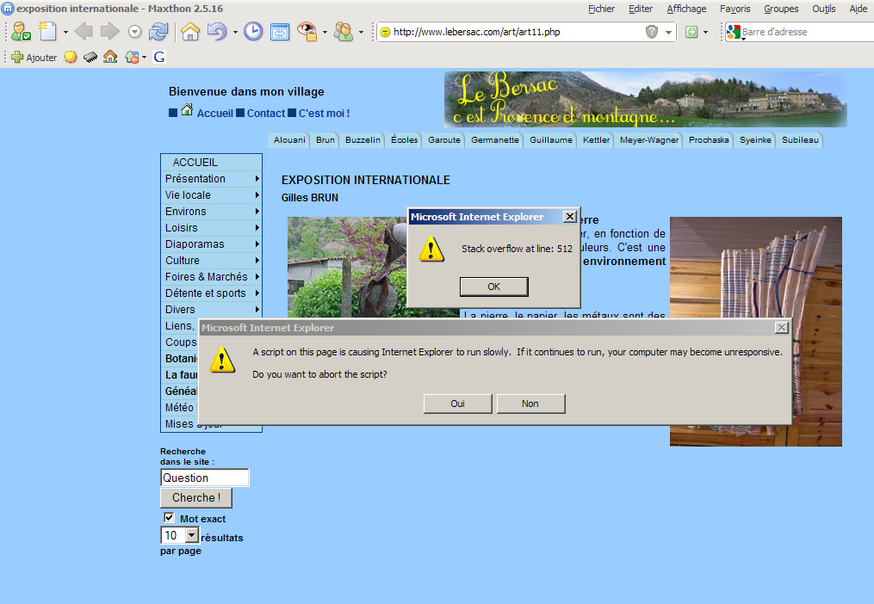
Task: Click Non to continue the script
Action: point(530,404)
